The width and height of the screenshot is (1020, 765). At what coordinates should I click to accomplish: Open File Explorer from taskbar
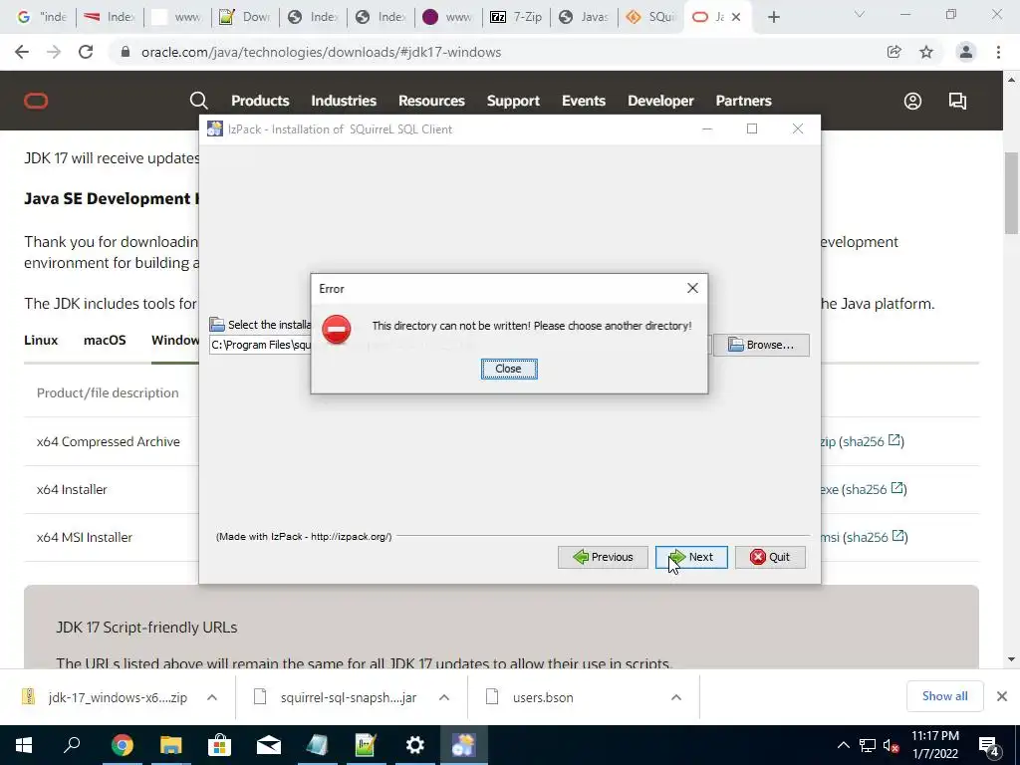170,745
